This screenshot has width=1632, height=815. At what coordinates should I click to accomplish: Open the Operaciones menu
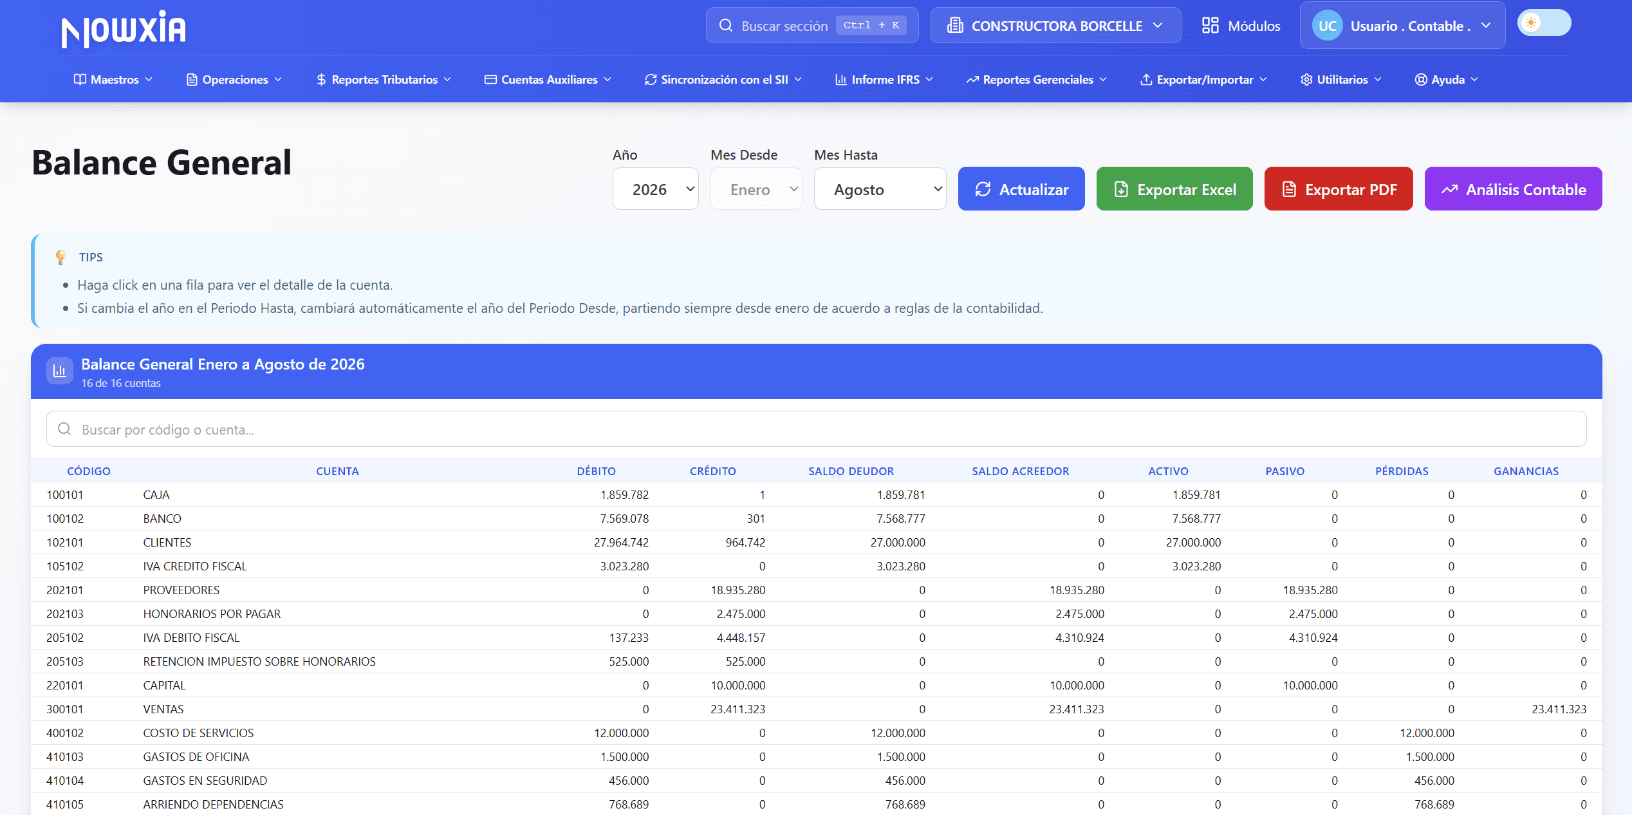[234, 79]
